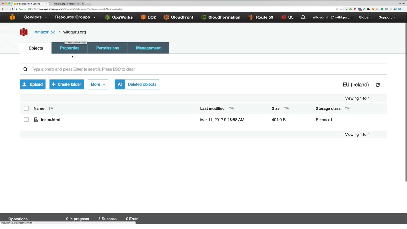This screenshot has height=229, width=407.
Task: Click the Standard storage class value
Action: (x=324, y=120)
